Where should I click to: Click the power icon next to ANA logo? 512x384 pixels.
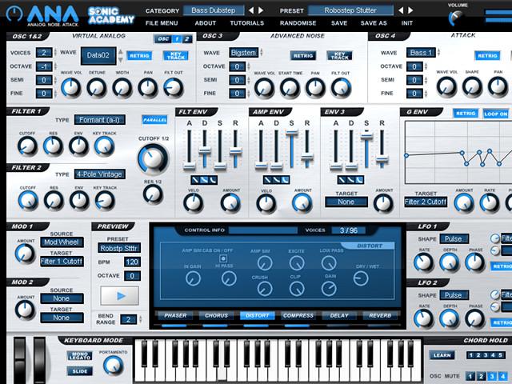point(14,14)
